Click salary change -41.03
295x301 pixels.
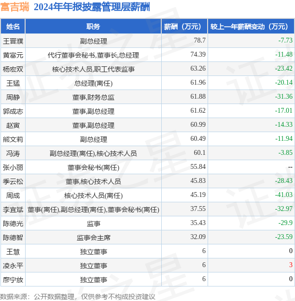[x=284, y=195]
